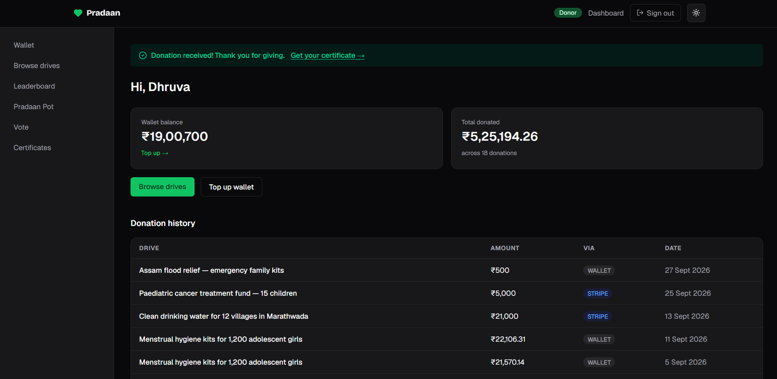
Task: Click the 'Donation received! Thank you' message
Action: pos(218,55)
